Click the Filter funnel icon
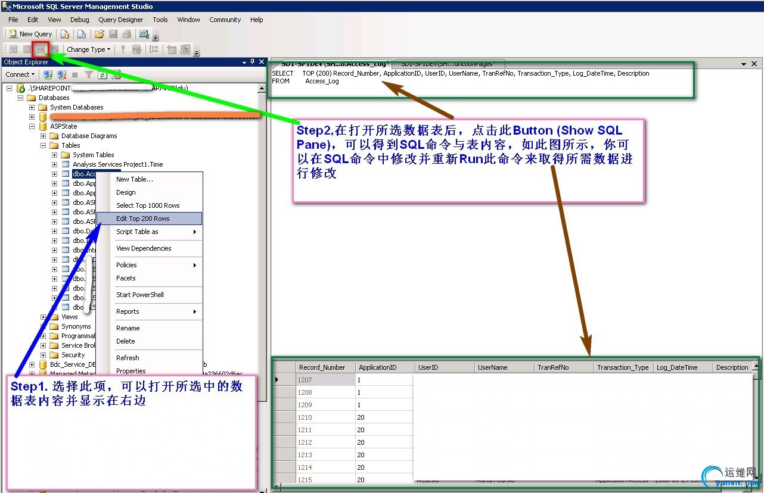This screenshot has height=493, width=764. click(88, 74)
